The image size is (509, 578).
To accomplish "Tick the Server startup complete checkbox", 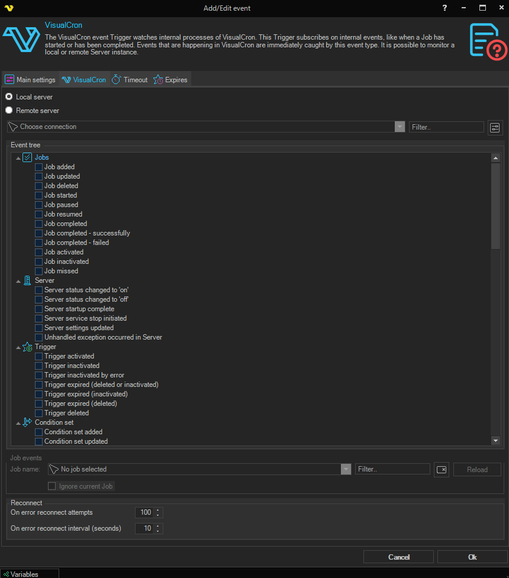I will 39,309.
